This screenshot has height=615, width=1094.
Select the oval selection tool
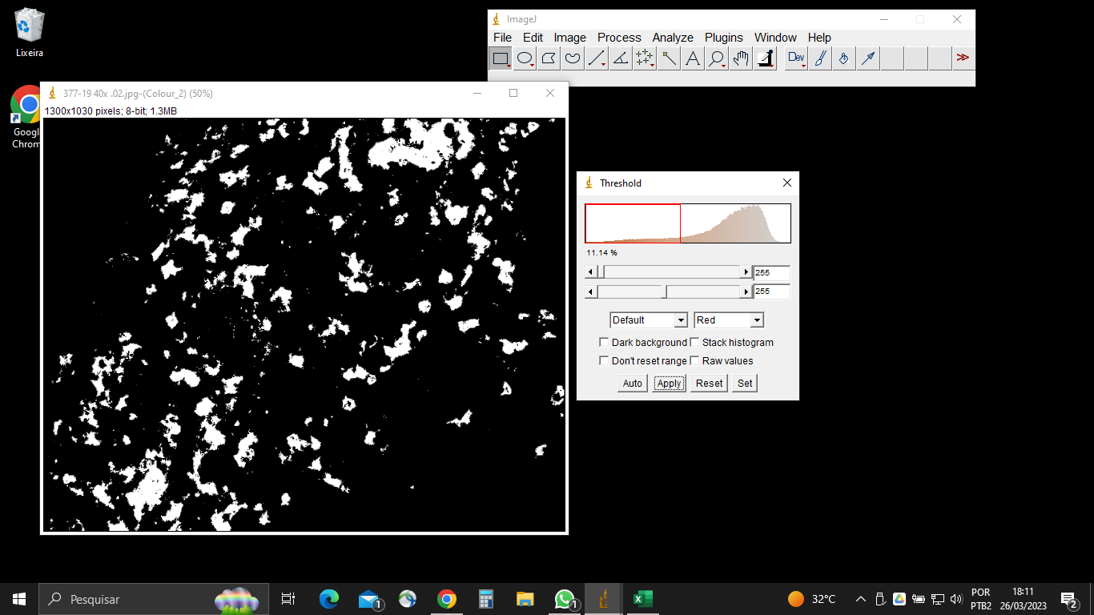525,58
